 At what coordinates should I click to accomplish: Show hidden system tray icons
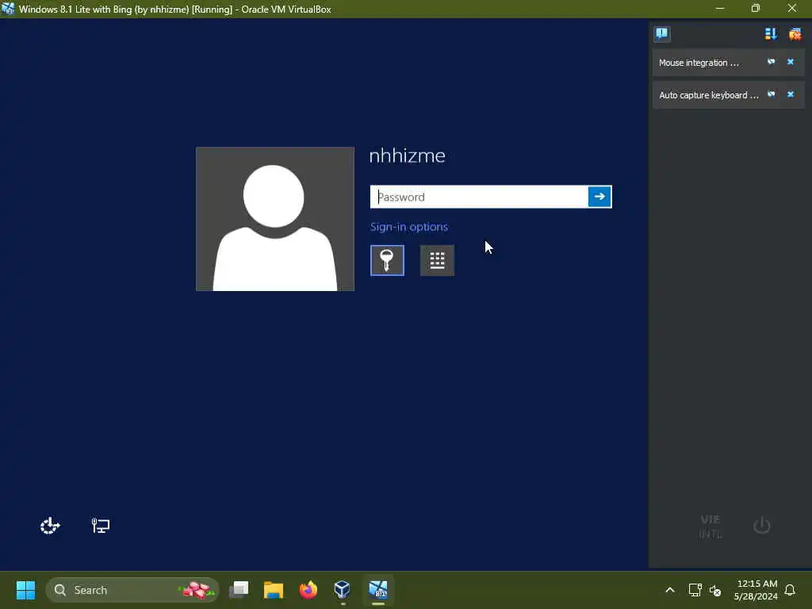pos(669,590)
